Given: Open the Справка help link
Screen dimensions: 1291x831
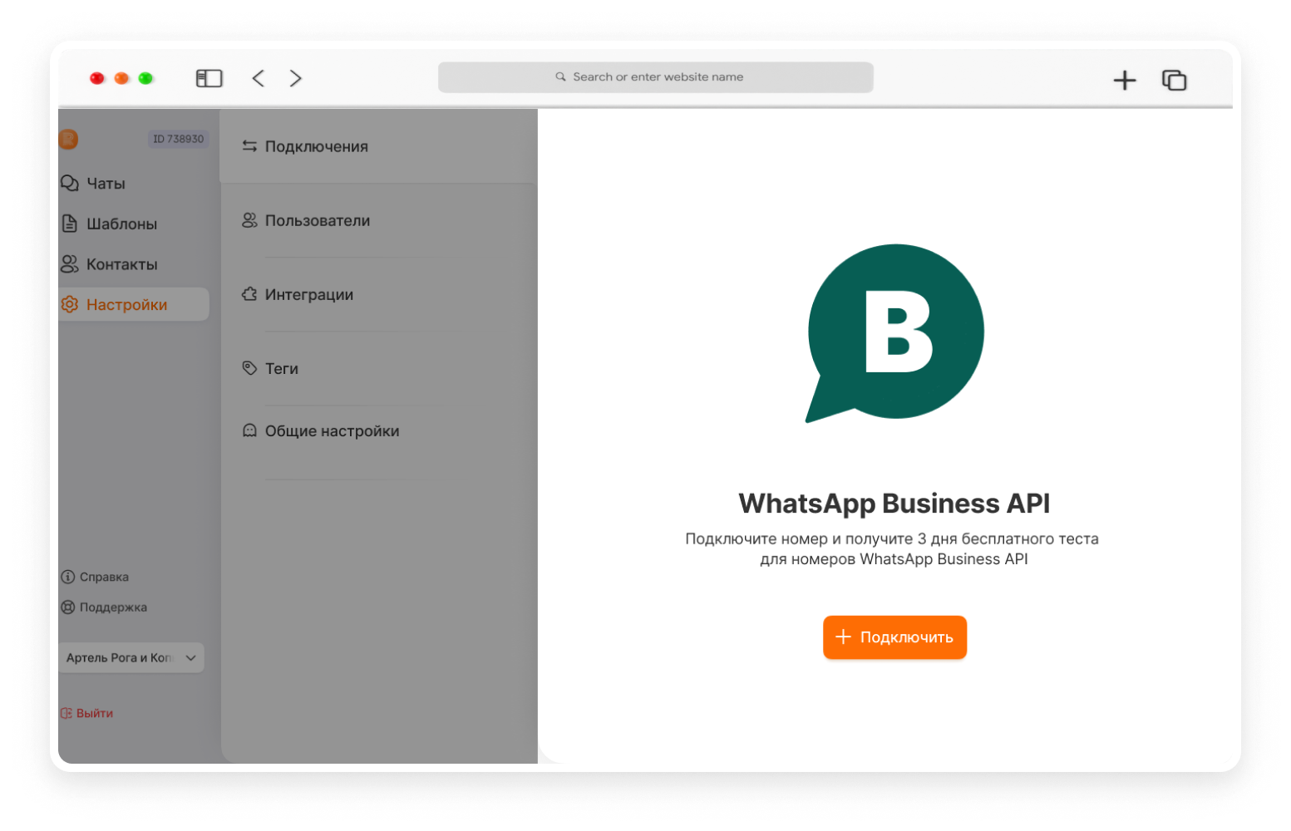Looking at the screenshot, I should [104, 577].
